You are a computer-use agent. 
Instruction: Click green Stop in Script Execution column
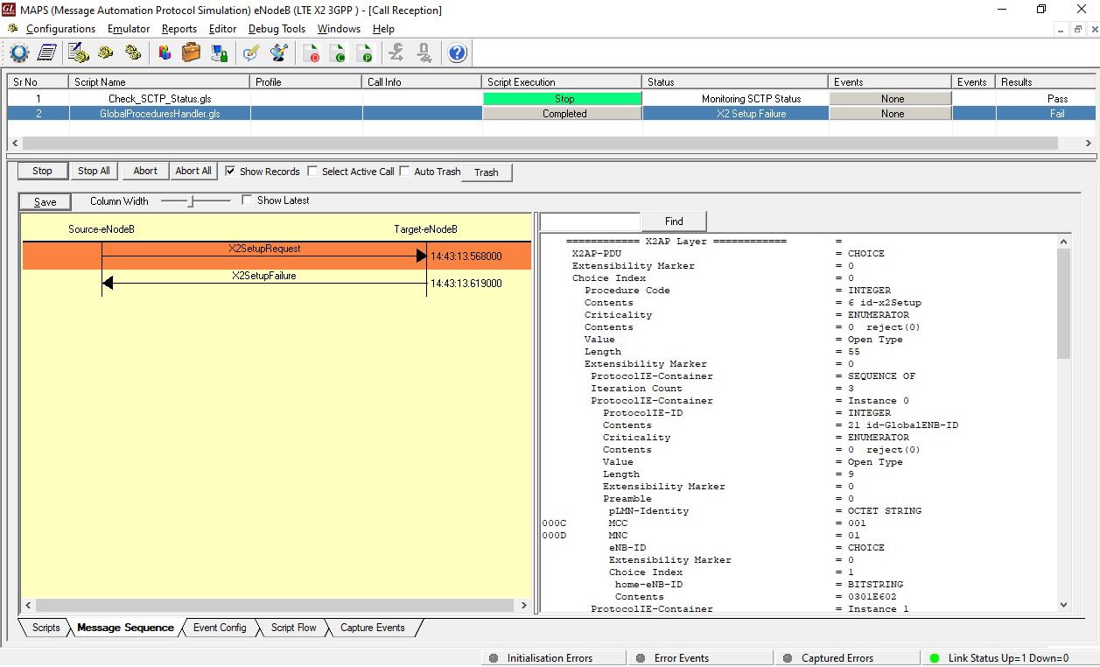click(564, 99)
